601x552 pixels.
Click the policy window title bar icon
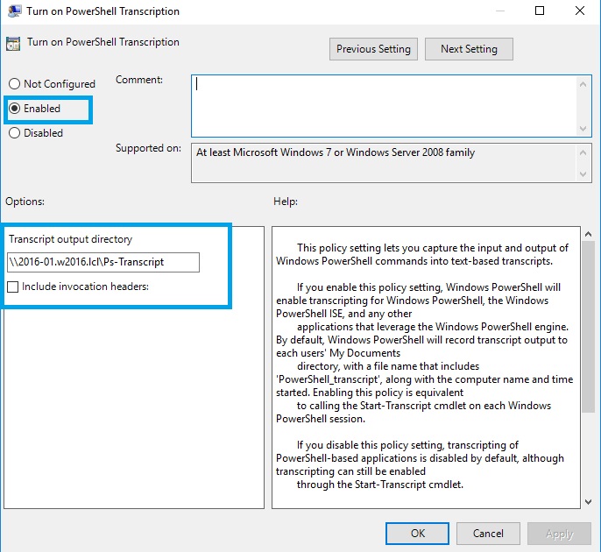(14, 11)
